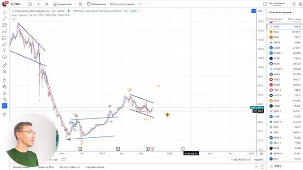Open the go to date calendar icon

pos(63,160)
